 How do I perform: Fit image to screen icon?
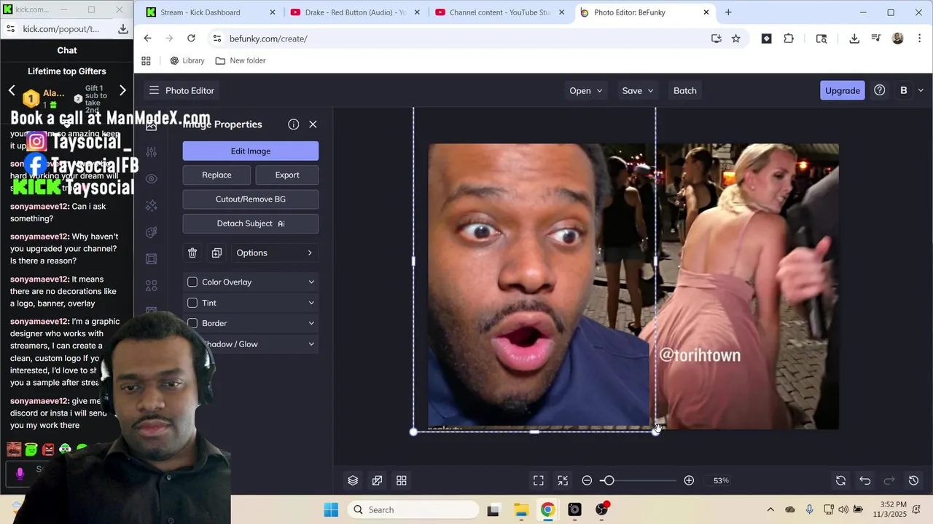tap(539, 480)
